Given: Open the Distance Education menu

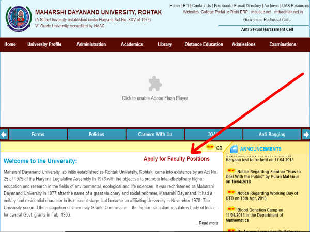Looking at the screenshot, I should [x=204, y=44].
